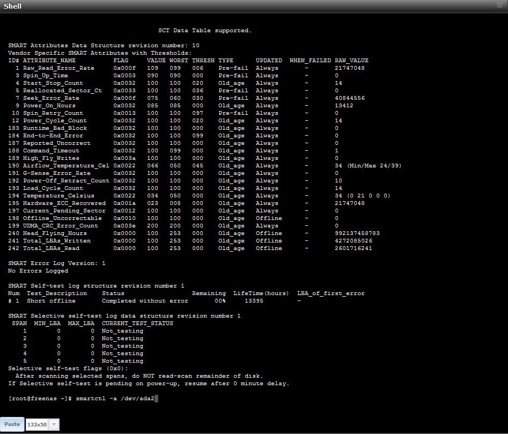Viewport: 508px width, 434px height.
Task: Click "Selective self-test flags (0x0):" line
Action: coord(68,368)
